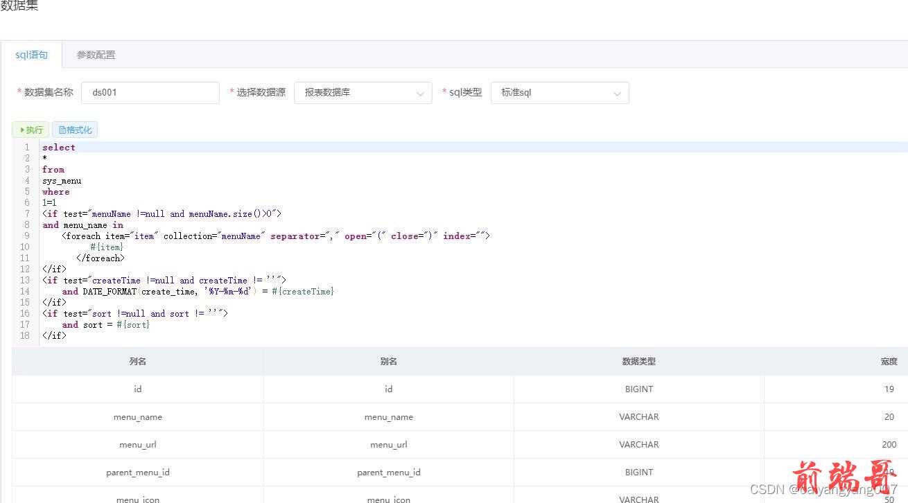Click width value 19 in id row
The width and height of the screenshot is (908, 503).
[889, 389]
